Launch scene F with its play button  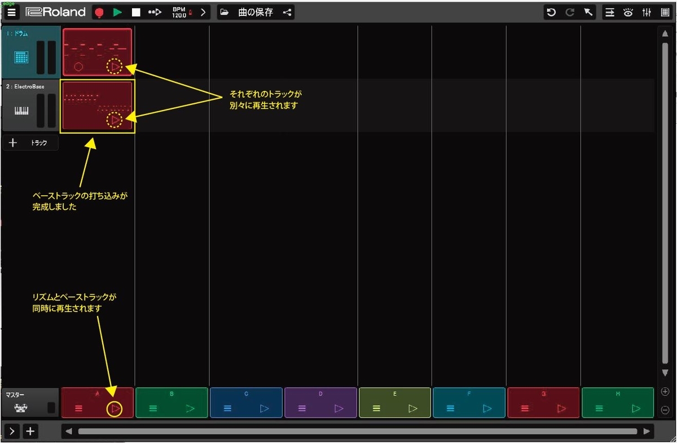[x=487, y=408]
